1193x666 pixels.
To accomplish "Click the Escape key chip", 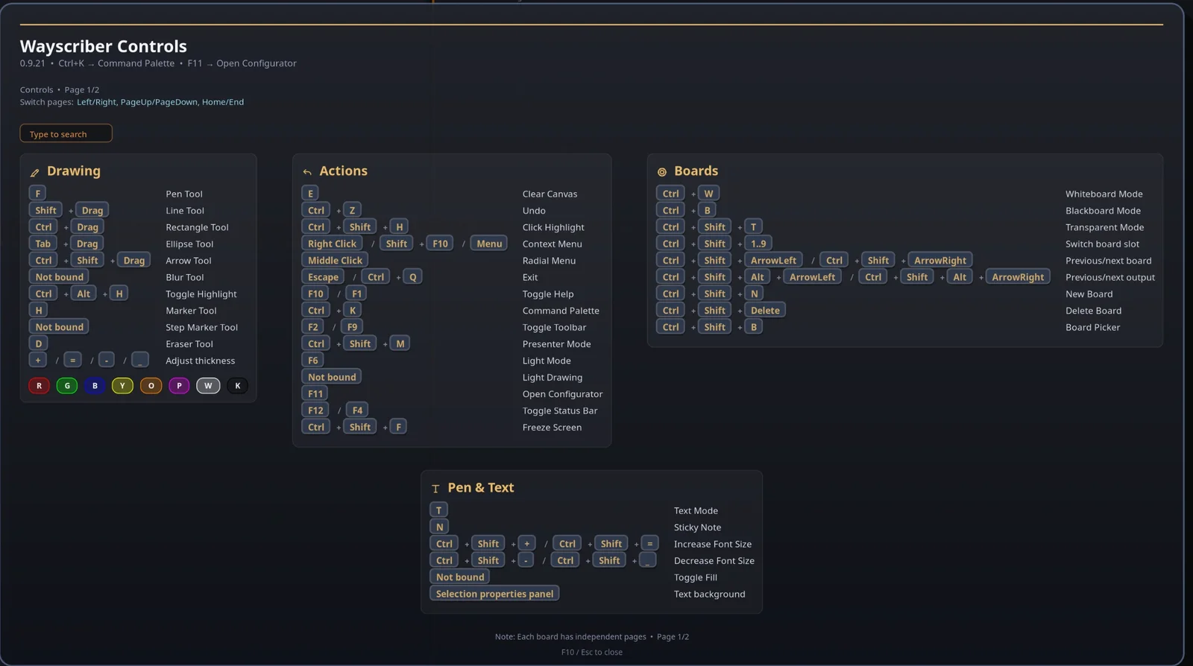I will point(323,276).
